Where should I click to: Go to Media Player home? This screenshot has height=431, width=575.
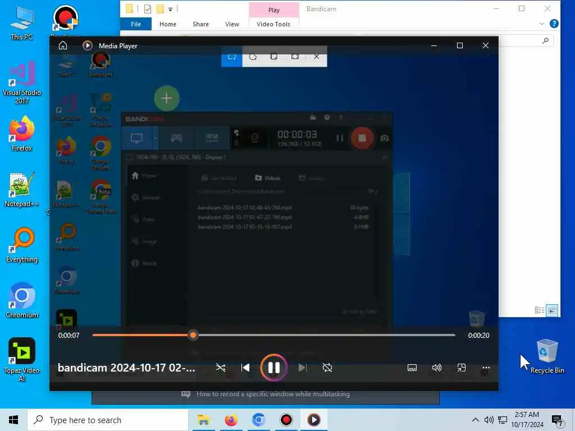click(63, 46)
